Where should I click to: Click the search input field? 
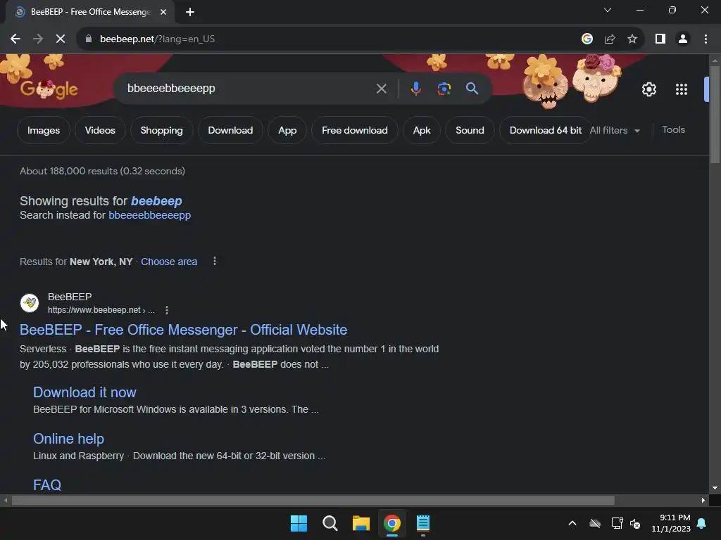(249, 89)
